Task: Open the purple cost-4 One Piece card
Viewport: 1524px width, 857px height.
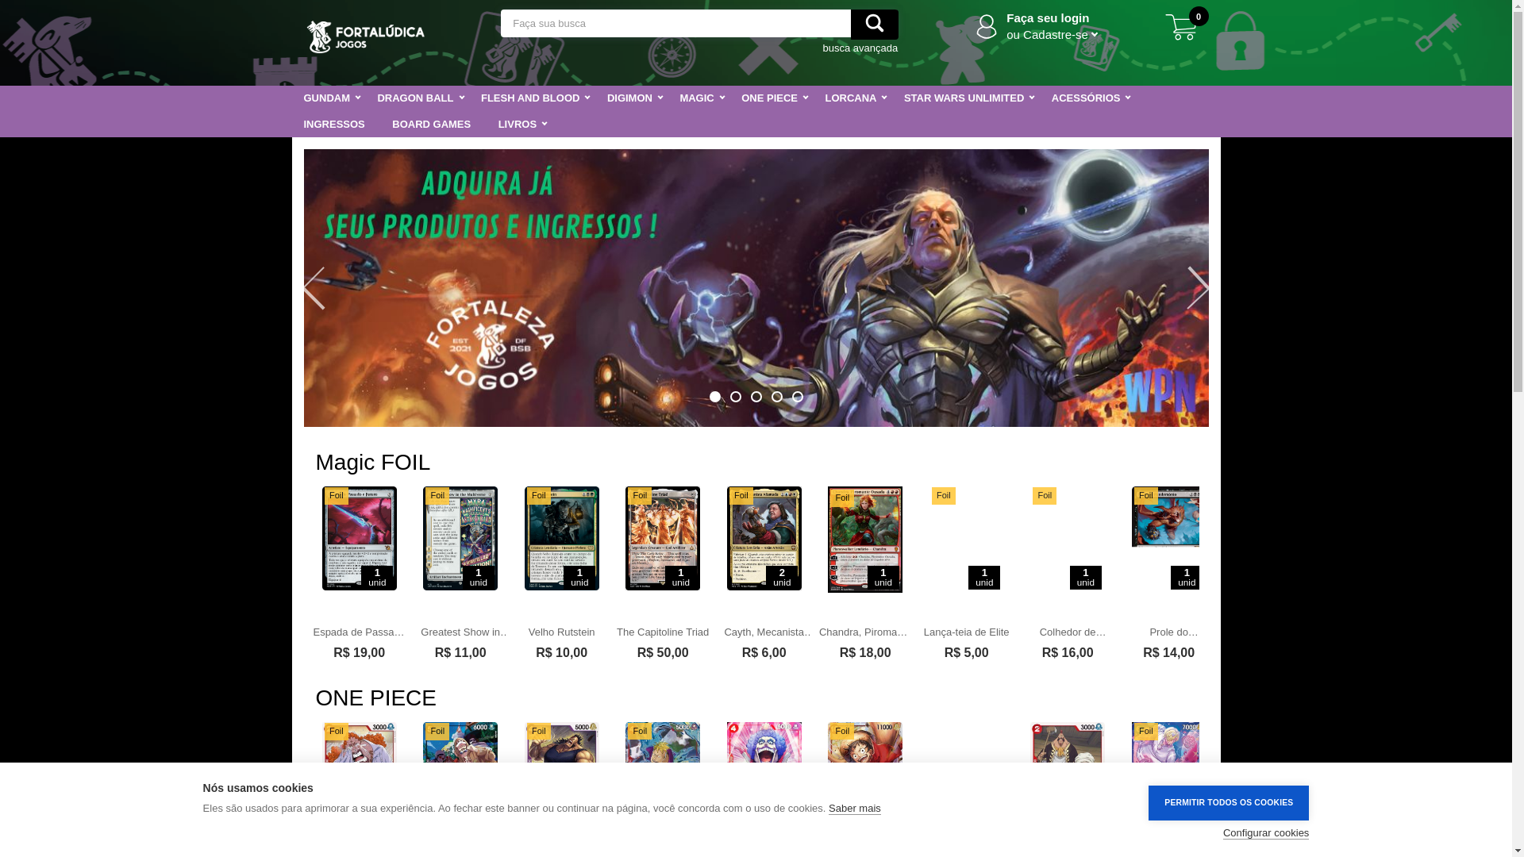Action: point(764,743)
